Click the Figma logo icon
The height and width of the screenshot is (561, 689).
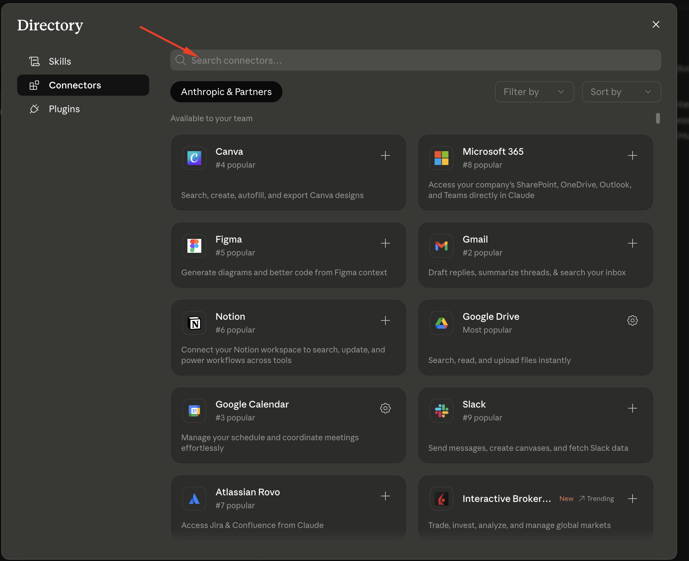194,246
